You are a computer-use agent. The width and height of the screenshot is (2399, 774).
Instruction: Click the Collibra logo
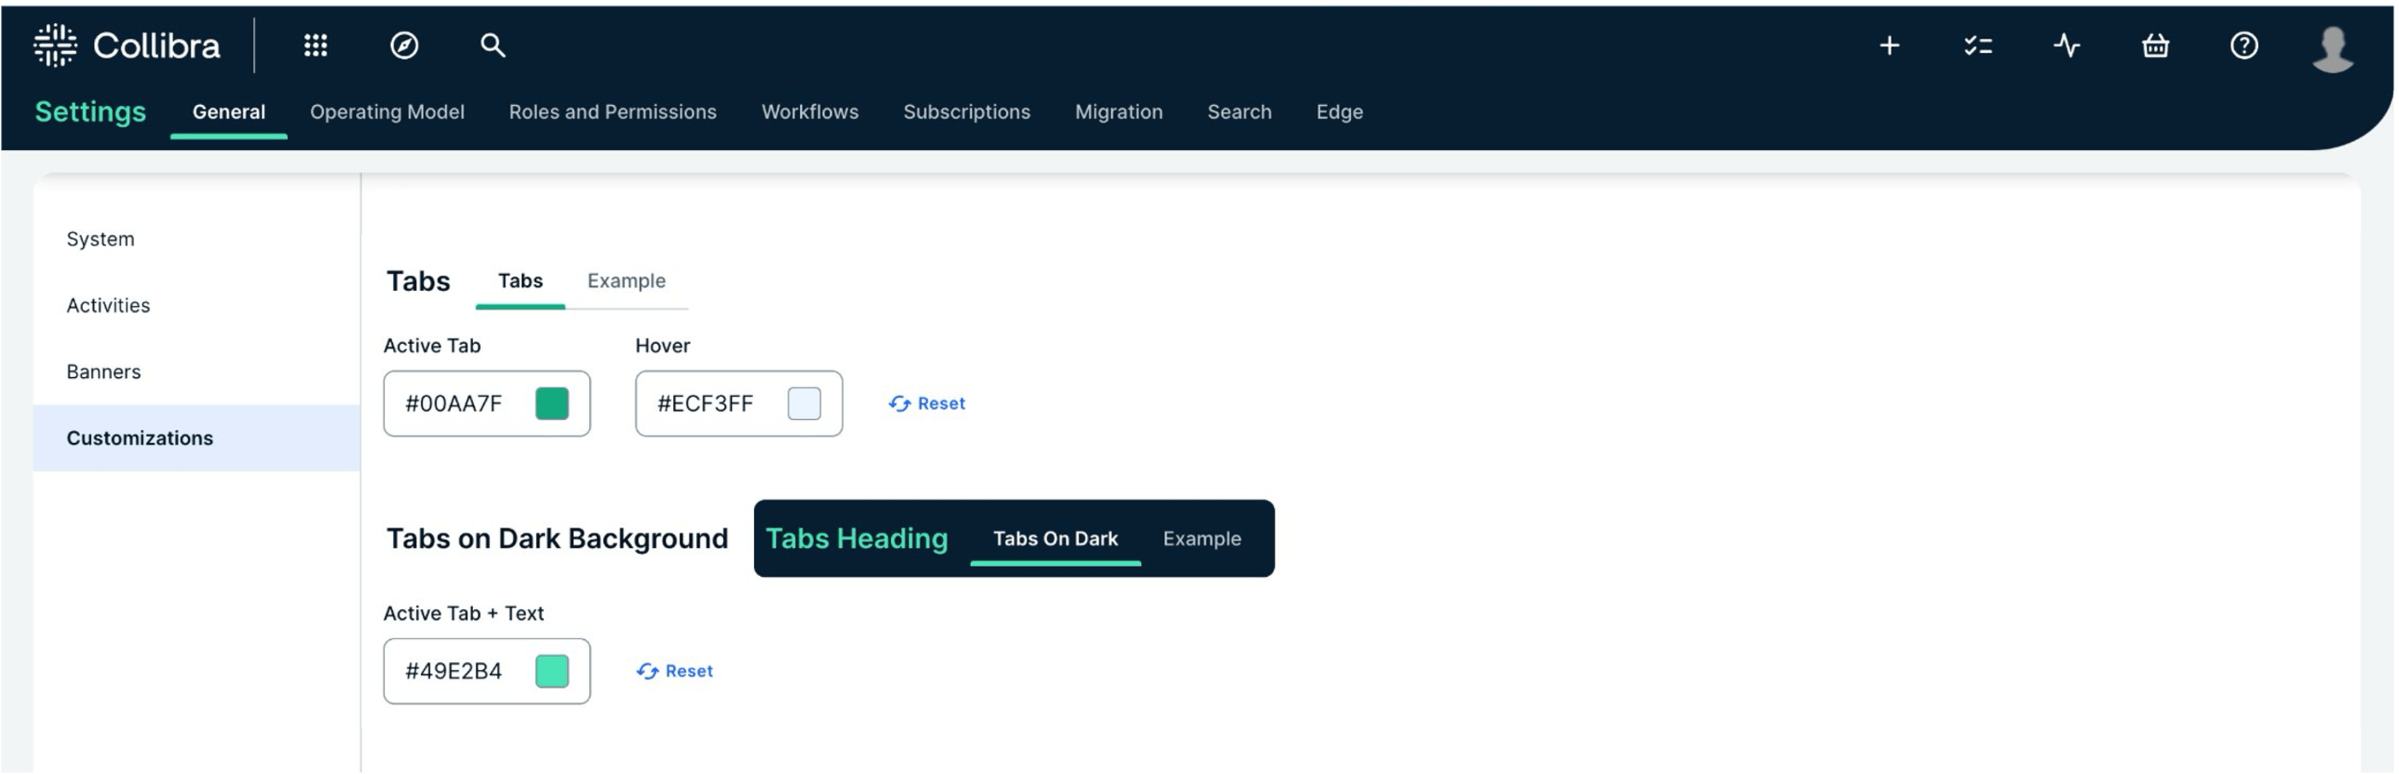click(127, 45)
